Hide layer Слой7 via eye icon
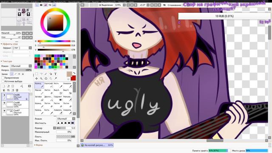The image size is (272, 153). (x=4, y=110)
